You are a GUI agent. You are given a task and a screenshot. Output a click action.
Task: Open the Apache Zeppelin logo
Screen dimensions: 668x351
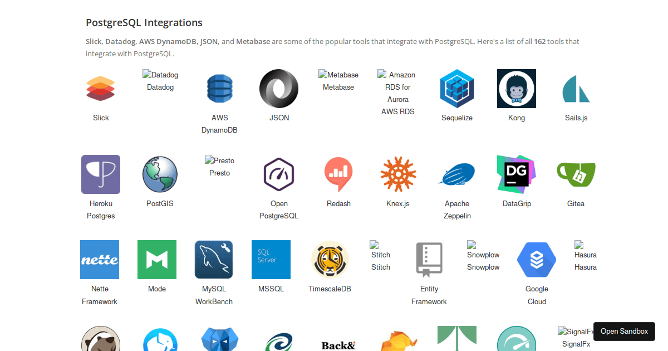click(x=457, y=174)
